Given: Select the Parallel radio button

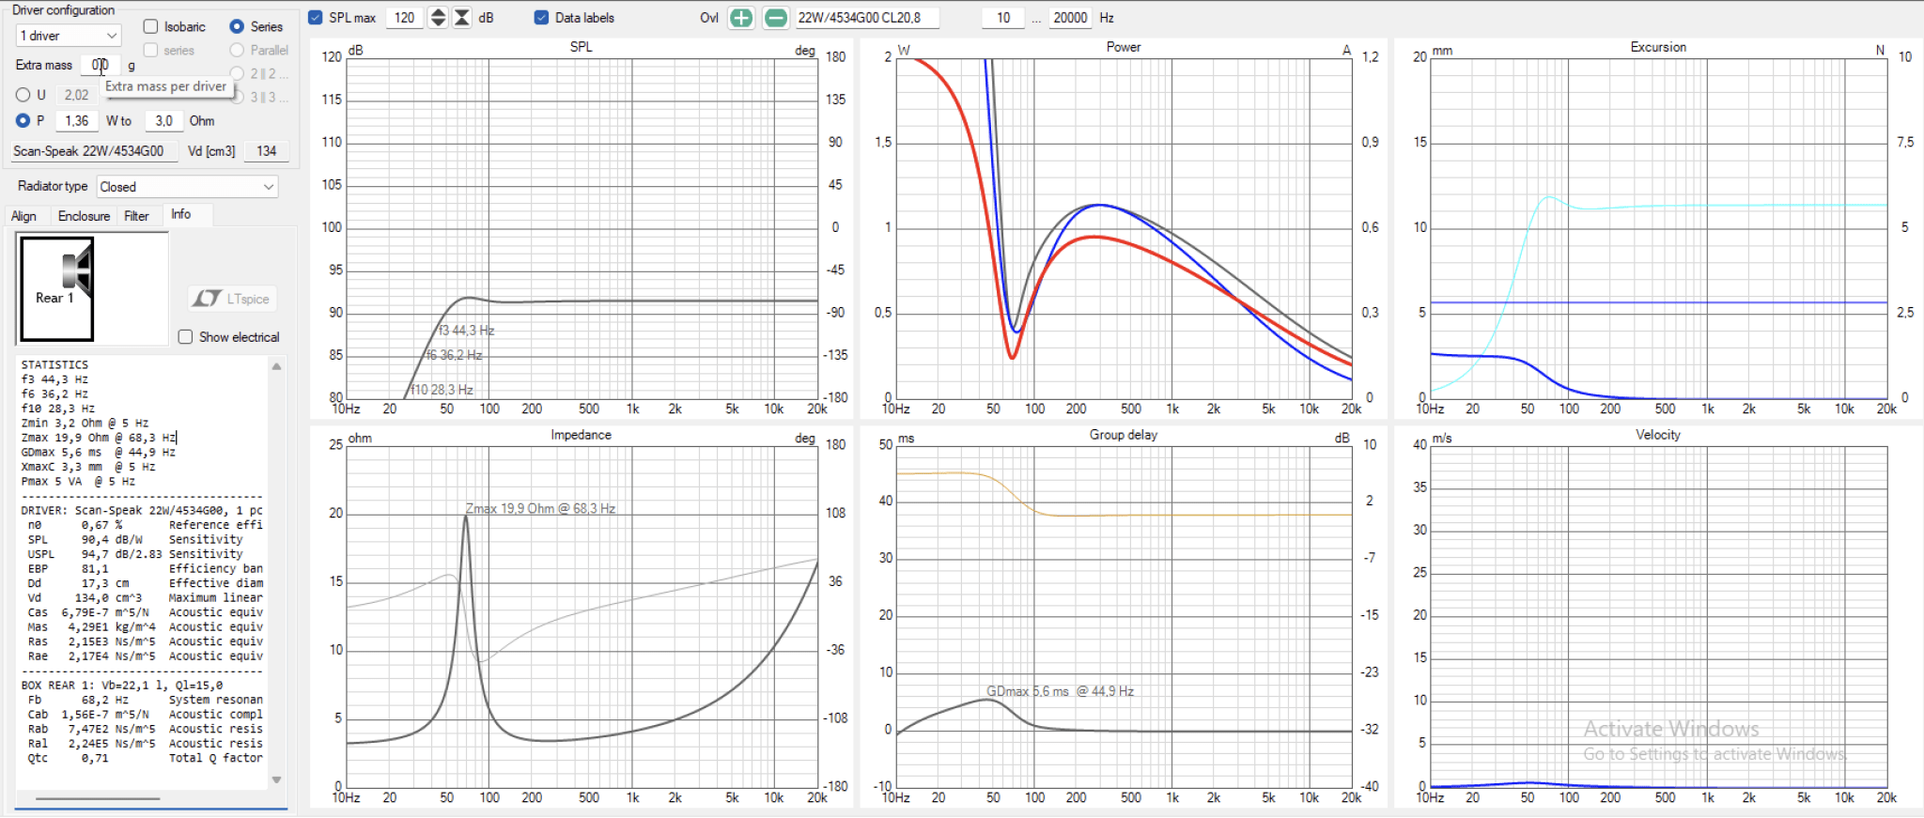Looking at the screenshot, I should pos(237,50).
